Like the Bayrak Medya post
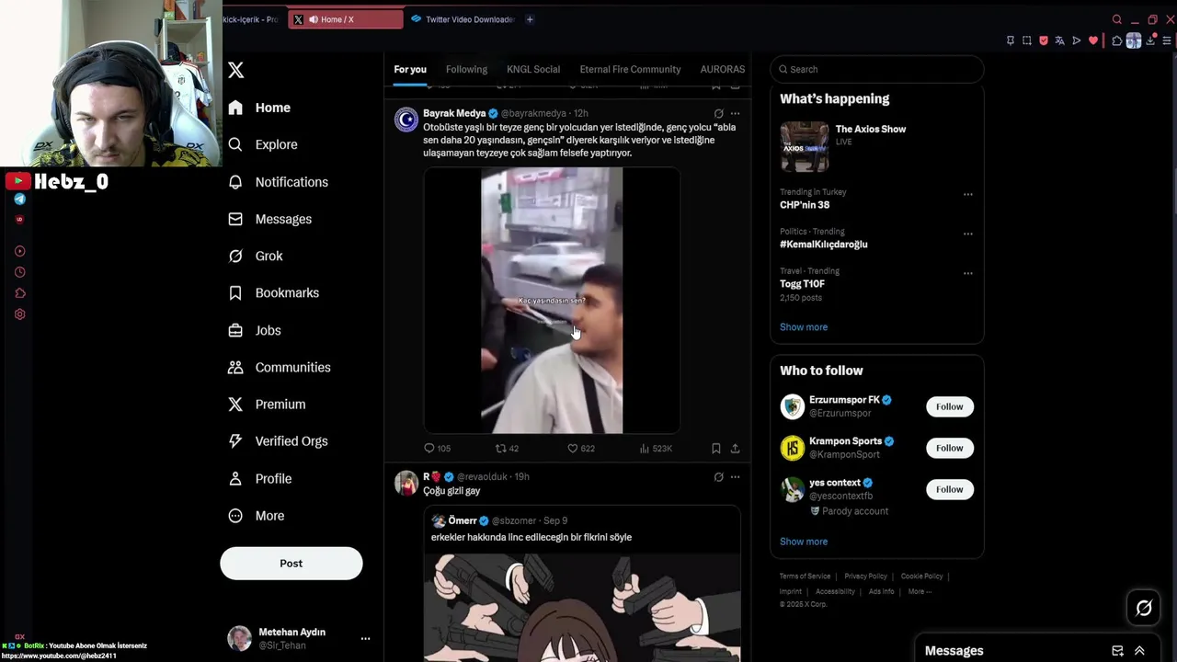This screenshot has height=662, width=1177. (580, 449)
